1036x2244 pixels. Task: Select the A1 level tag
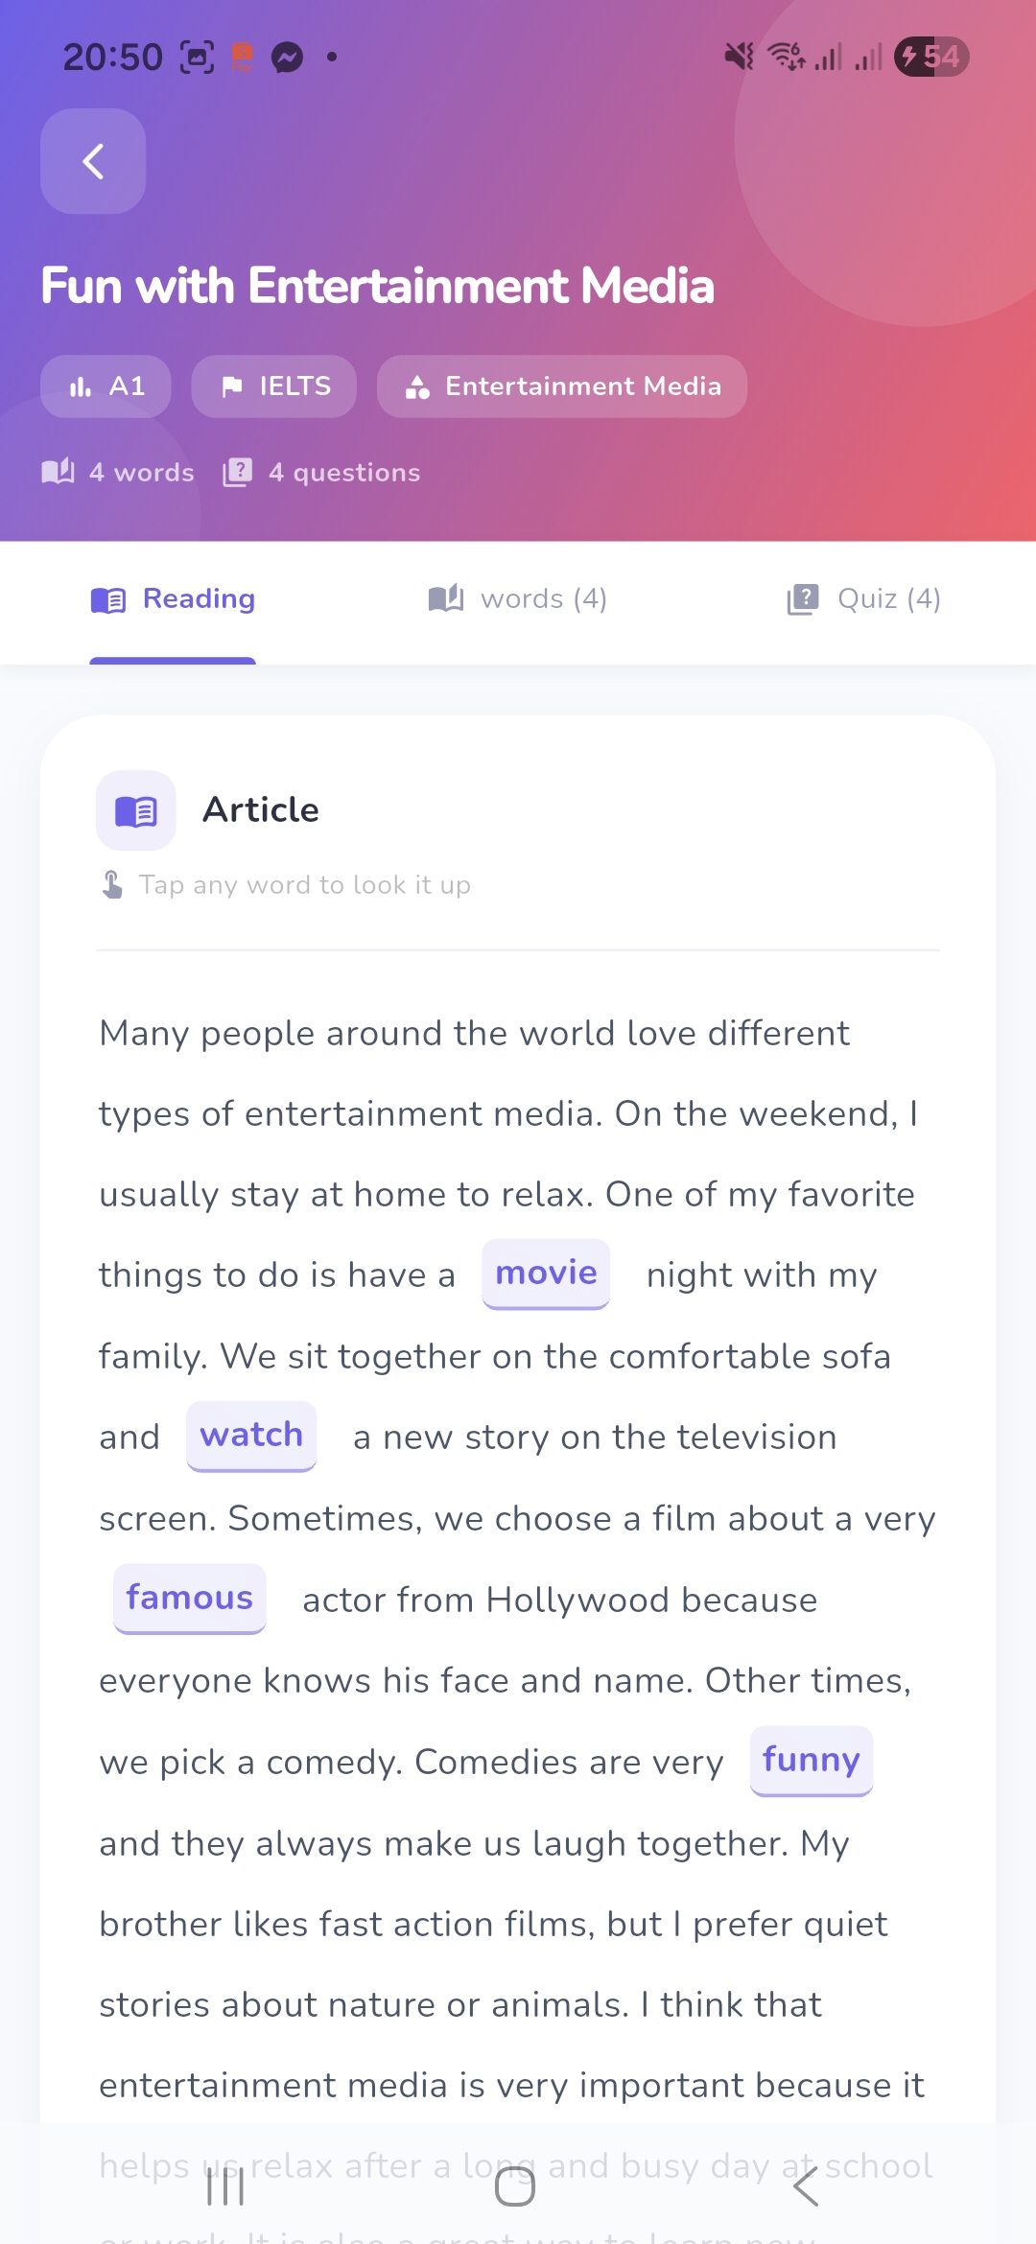tap(106, 386)
